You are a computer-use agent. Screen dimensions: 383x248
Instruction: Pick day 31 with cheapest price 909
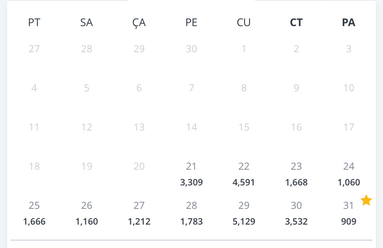click(349, 213)
